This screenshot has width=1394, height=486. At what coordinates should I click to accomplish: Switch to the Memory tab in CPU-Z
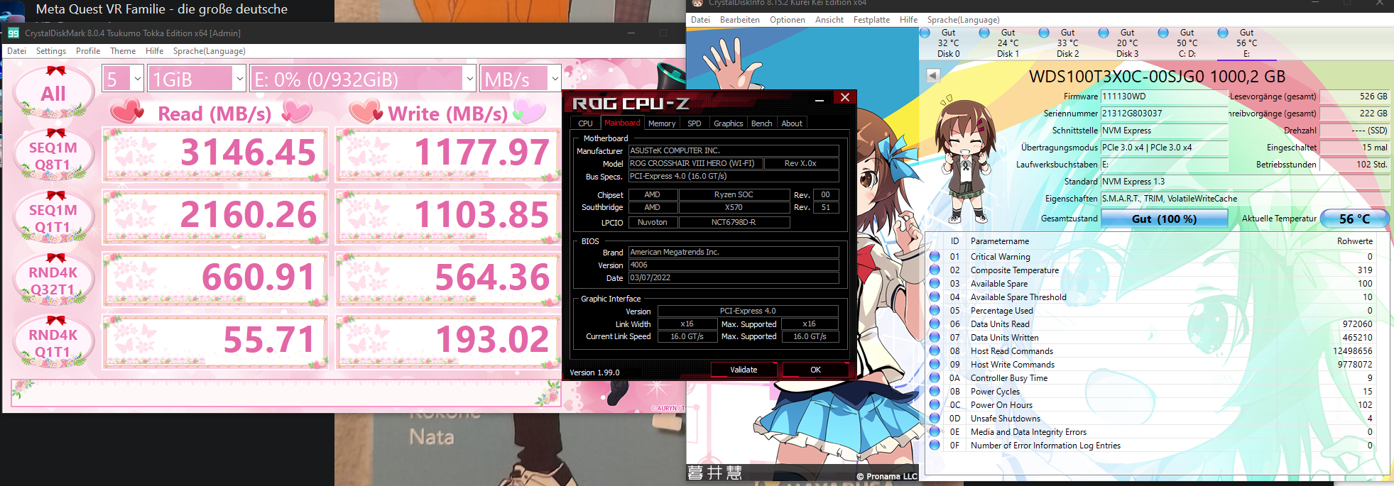[662, 123]
